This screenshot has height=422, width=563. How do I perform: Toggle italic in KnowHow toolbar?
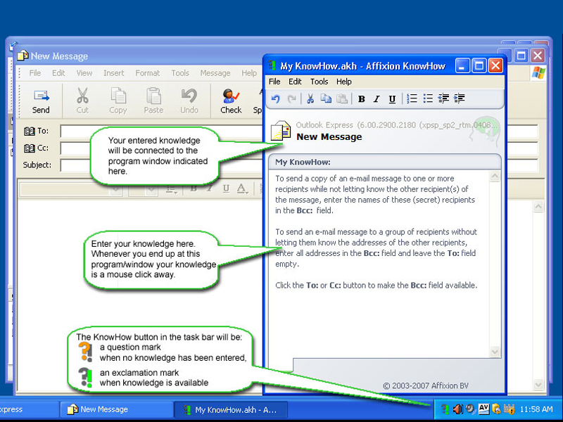pyautogui.click(x=377, y=98)
